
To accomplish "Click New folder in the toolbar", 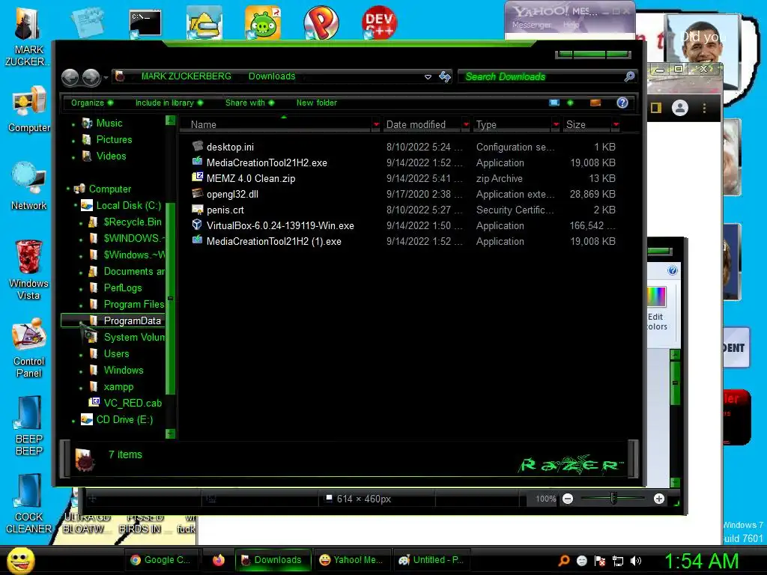I will click(317, 103).
